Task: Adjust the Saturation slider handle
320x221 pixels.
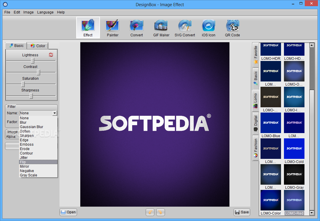Action: tap(23, 84)
